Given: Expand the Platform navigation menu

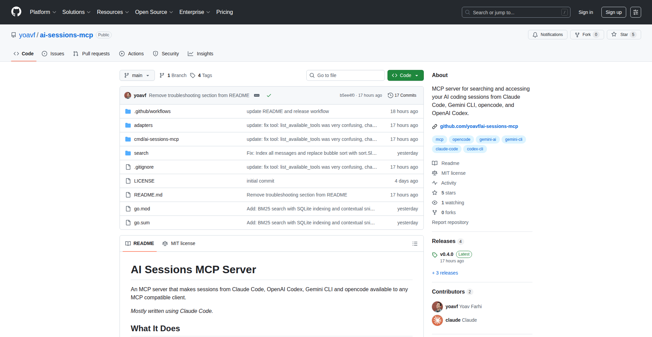Looking at the screenshot, I should tap(43, 12).
